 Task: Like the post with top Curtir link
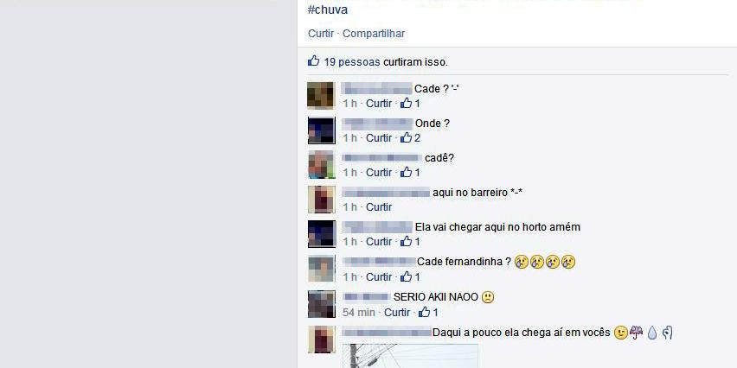coord(321,34)
